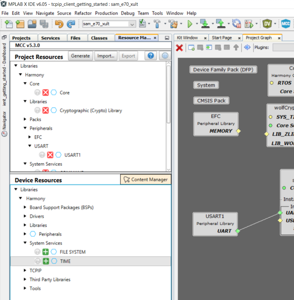
Task: Close the Resource Management tab
Action: pos(155,38)
